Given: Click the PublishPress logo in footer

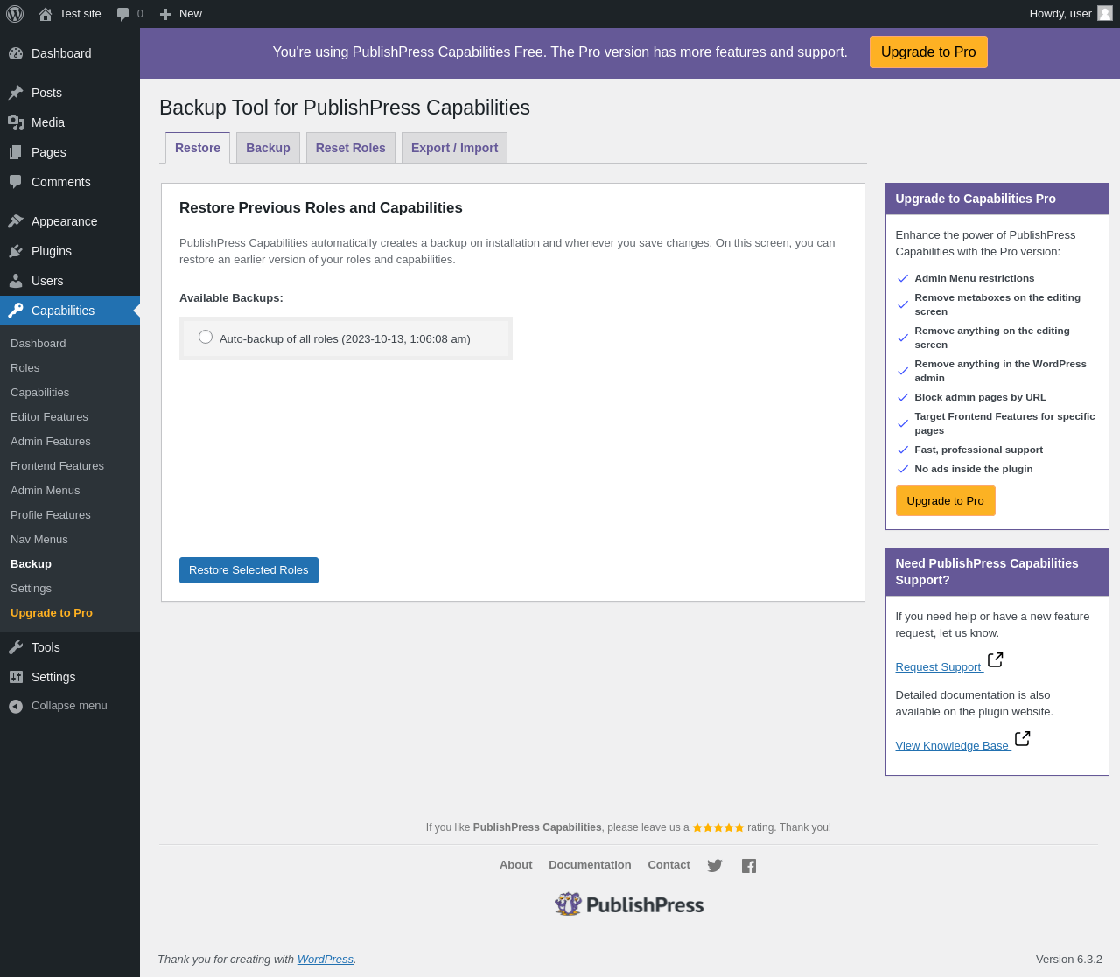Looking at the screenshot, I should tap(629, 904).
